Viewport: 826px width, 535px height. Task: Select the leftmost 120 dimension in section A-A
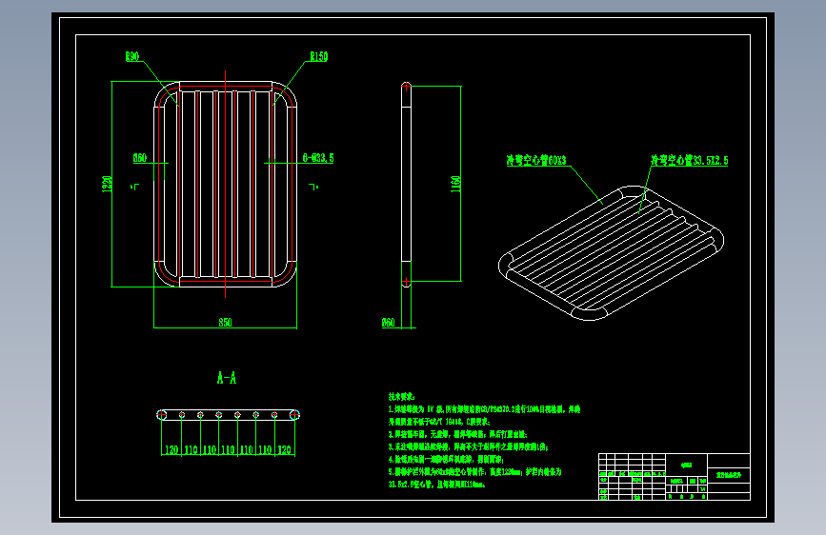pyautogui.click(x=171, y=449)
